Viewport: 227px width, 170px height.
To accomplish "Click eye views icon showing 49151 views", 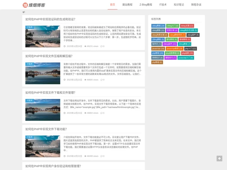I will pyautogui.click(x=85, y=46).
